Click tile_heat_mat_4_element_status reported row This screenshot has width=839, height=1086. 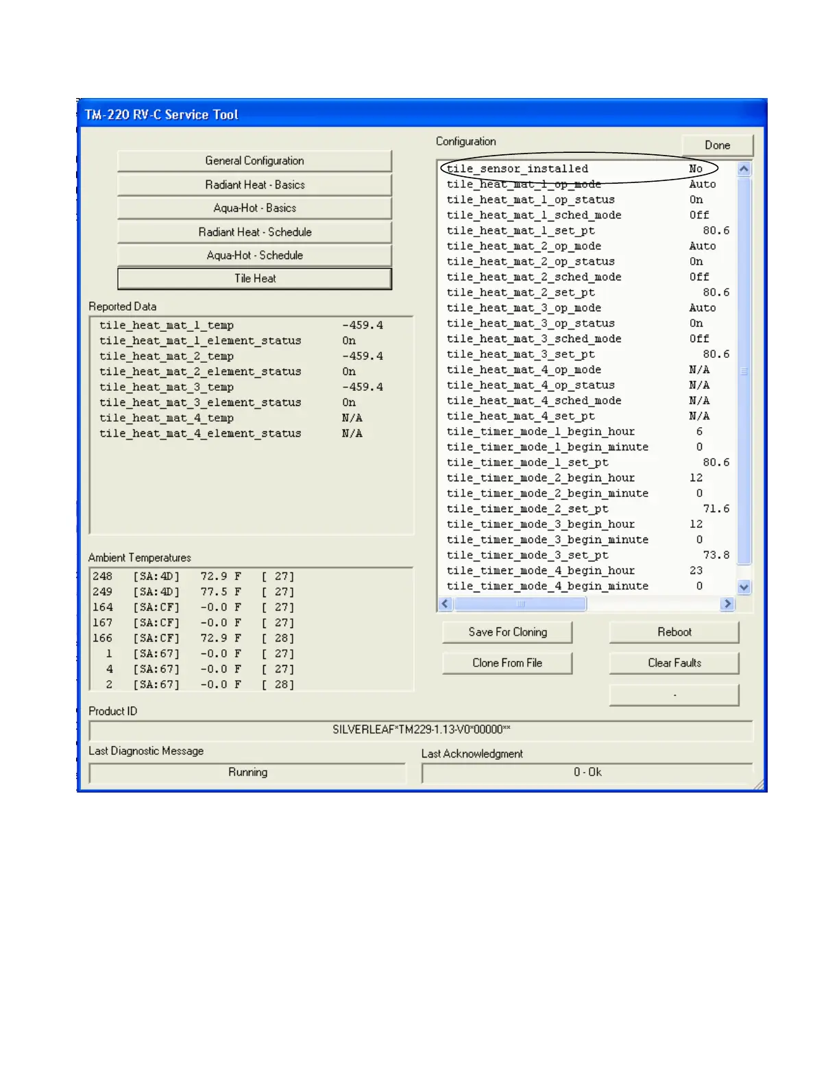coord(252,433)
